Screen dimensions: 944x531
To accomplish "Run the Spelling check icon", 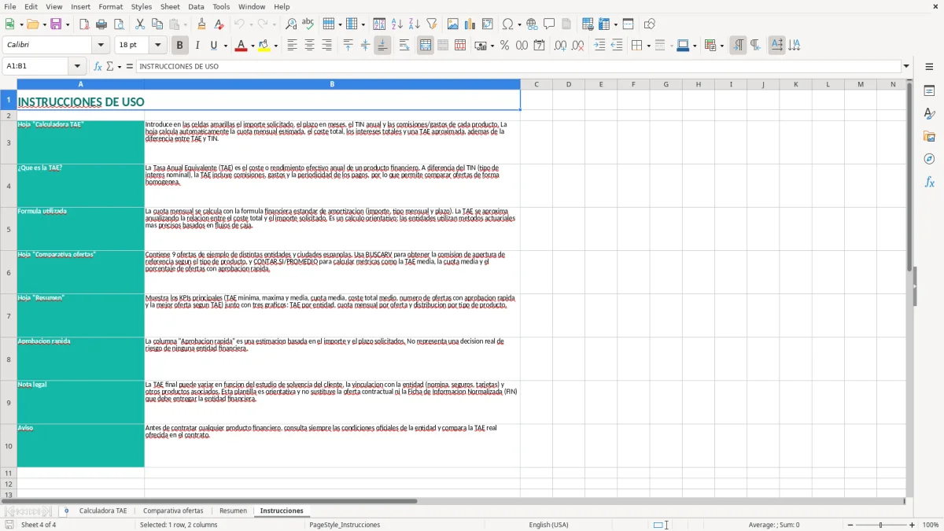I will (308, 24).
